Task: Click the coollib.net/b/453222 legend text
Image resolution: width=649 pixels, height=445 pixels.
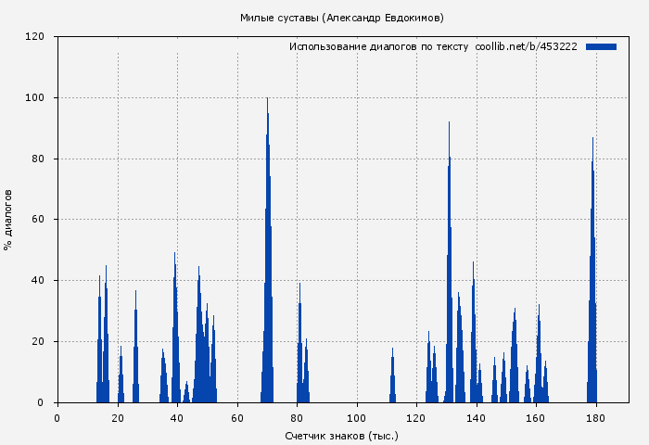Action: click(x=526, y=46)
